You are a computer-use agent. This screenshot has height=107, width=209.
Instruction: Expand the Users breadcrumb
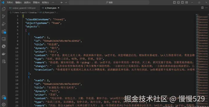point(17,13)
